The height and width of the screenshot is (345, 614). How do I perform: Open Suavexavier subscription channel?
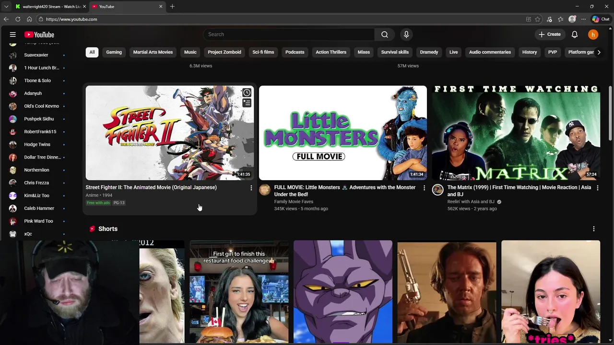[37, 55]
